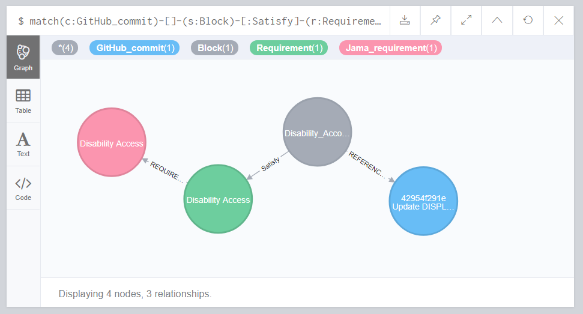The image size is (583, 314).
Task: Select the blue 42954f291e commit node
Action: point(423,201)
